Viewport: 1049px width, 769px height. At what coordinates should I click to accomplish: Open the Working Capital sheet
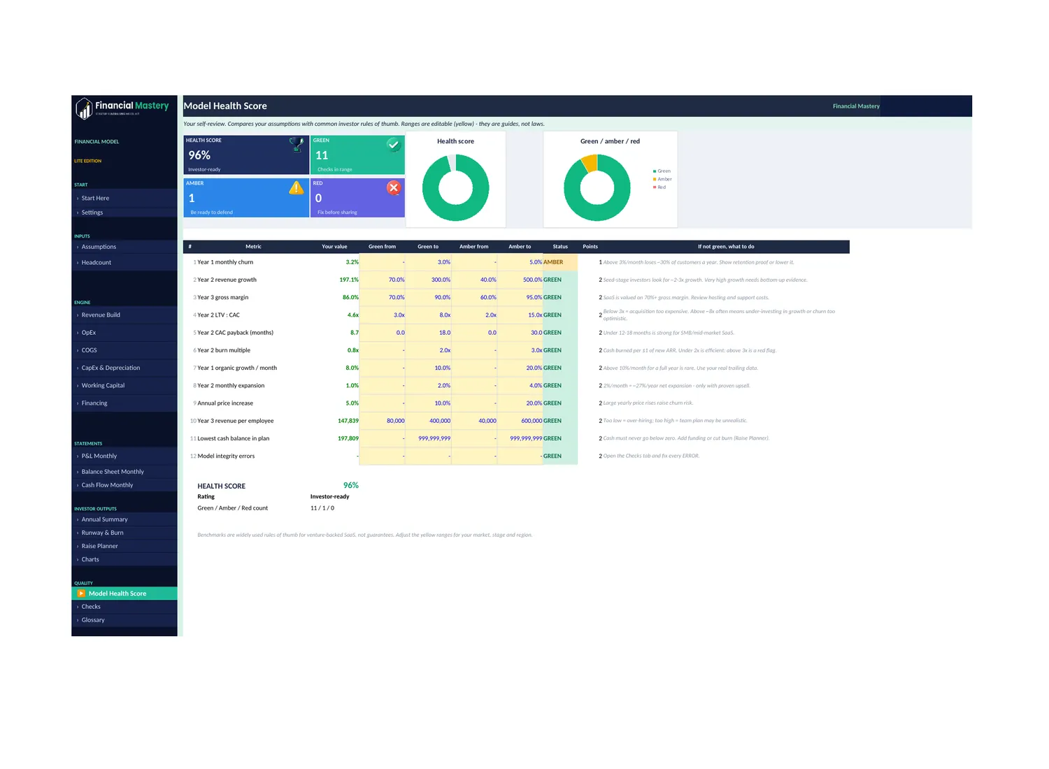pyautogui.click(x=124, y=385)
